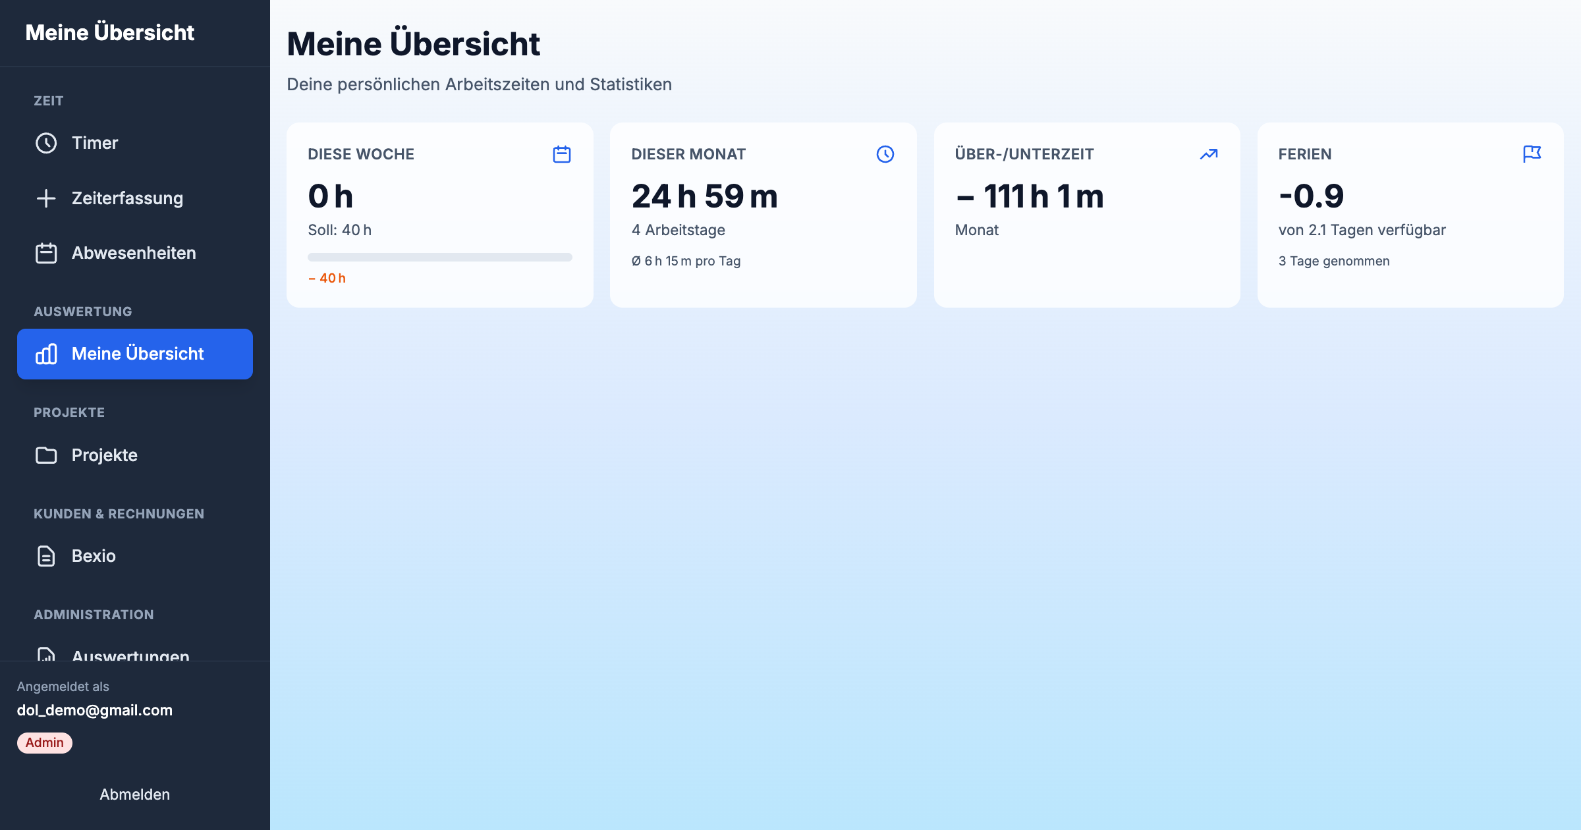
Task: Open the Timer page
Action: [x=94, y=142]
